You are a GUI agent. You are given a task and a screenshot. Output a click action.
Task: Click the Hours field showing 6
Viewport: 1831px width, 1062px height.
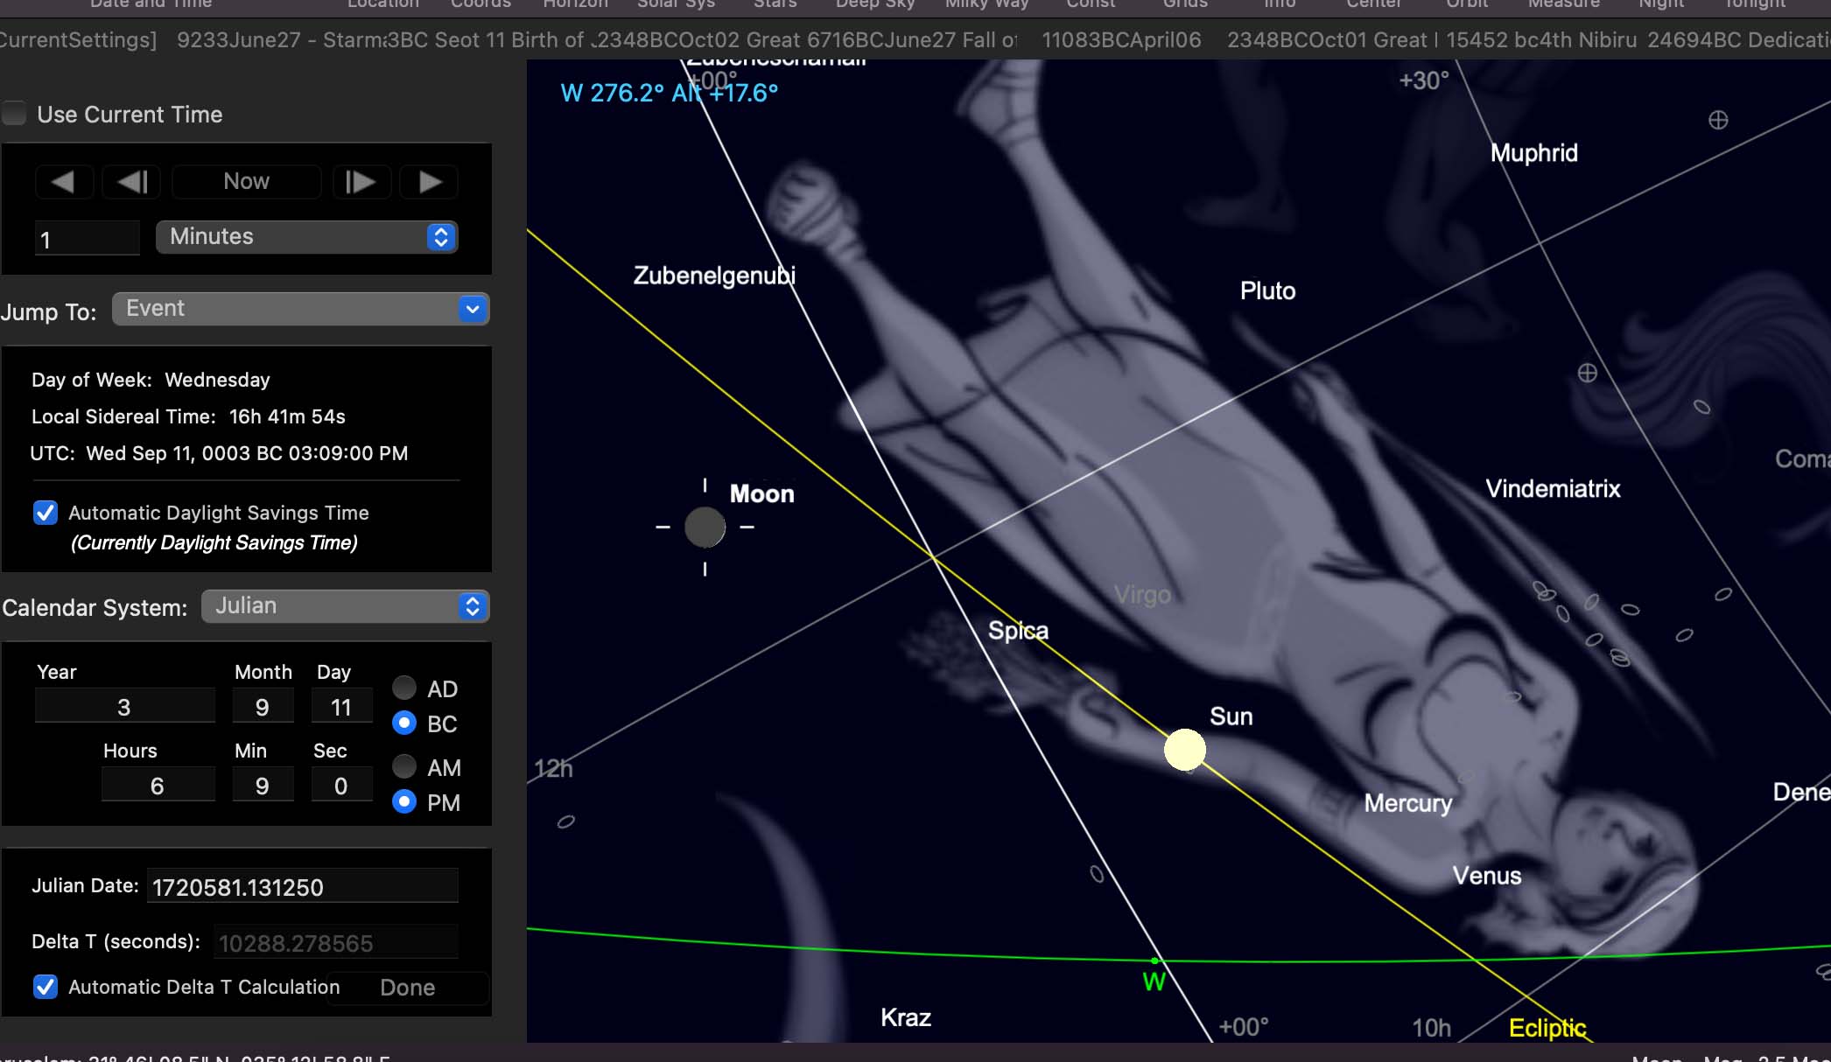pyautogui.click(x=158, y=786)
